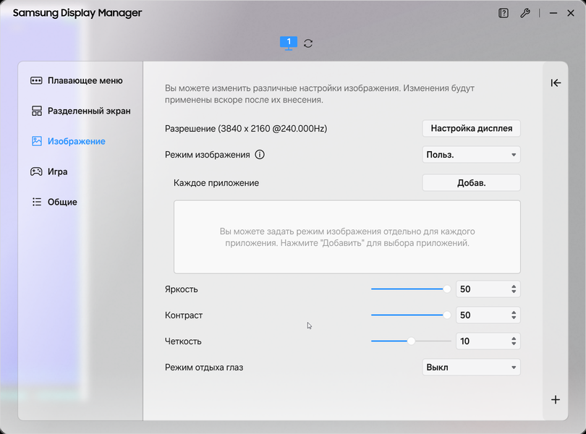586x434 pixels.
Task: Click the Каждое приложение label
Action: [216, 183]
